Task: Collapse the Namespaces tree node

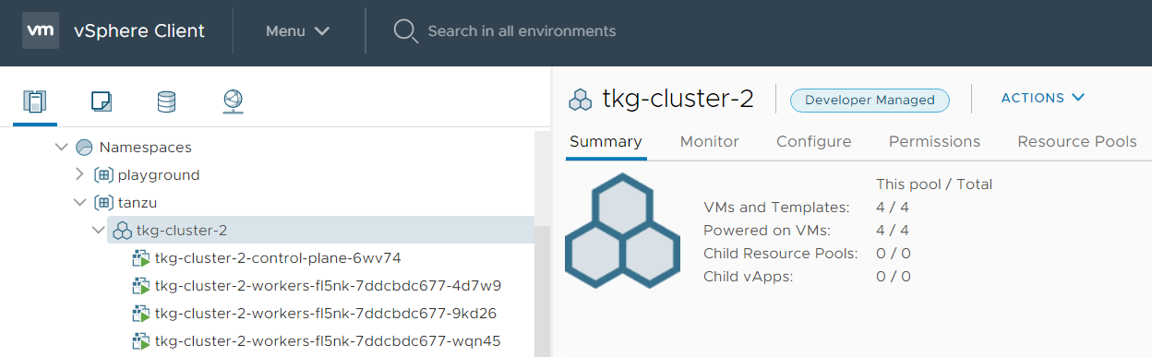Action: 62,148
